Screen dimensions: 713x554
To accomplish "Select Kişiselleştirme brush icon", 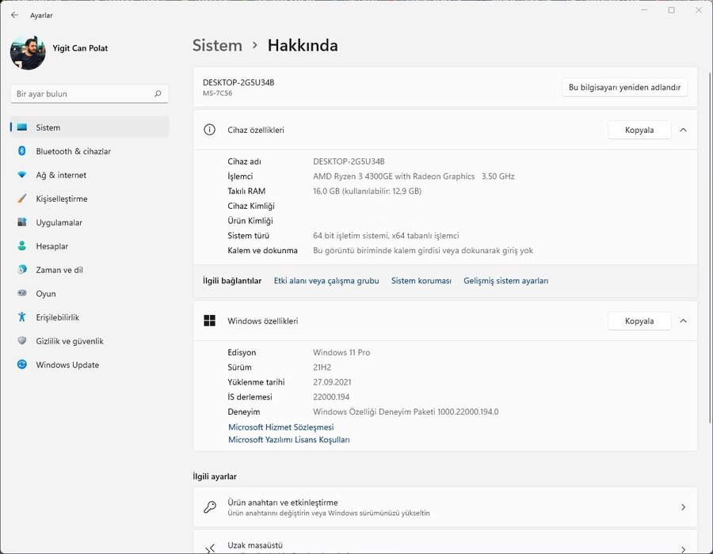I will 22,199.
